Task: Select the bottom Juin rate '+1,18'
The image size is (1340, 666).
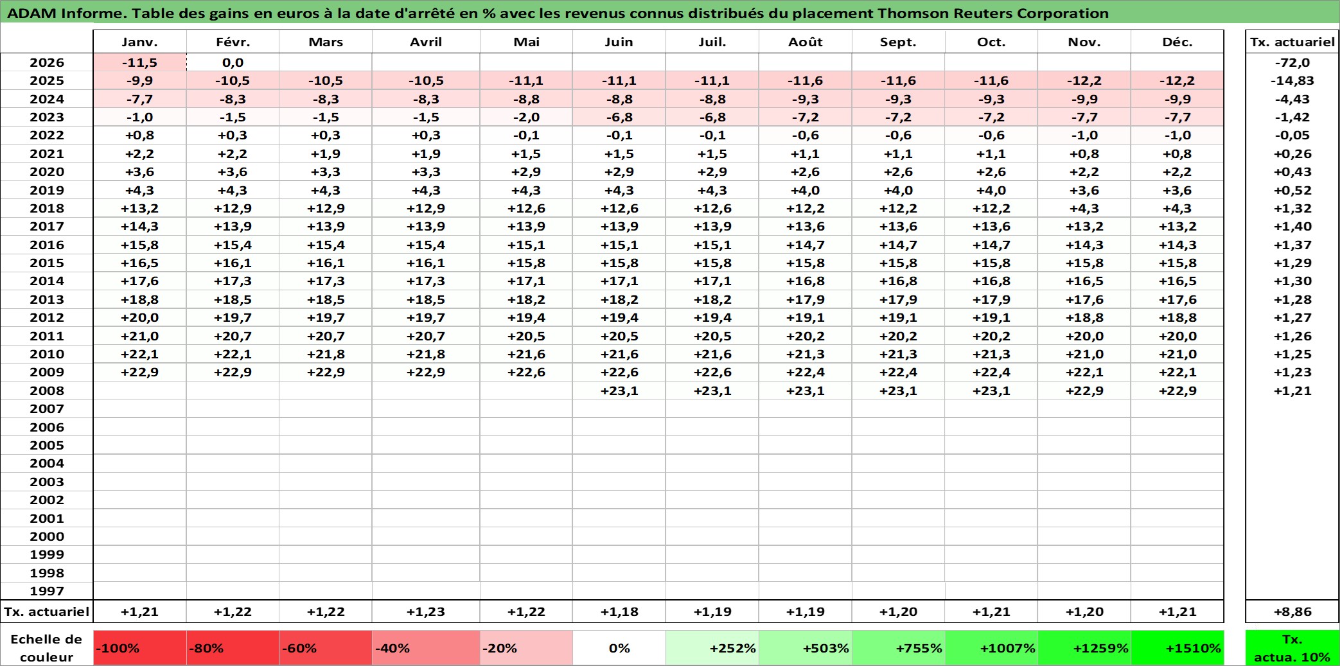Action: coord(619,611)
